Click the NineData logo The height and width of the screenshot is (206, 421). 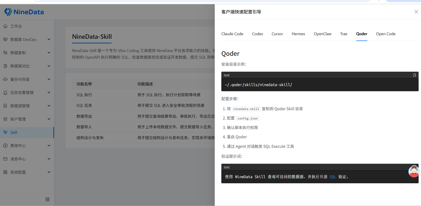coord(24,12)
